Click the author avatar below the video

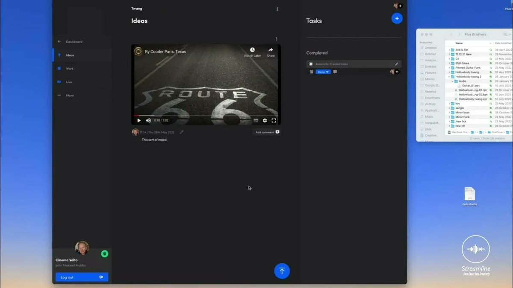click(135, 132)
